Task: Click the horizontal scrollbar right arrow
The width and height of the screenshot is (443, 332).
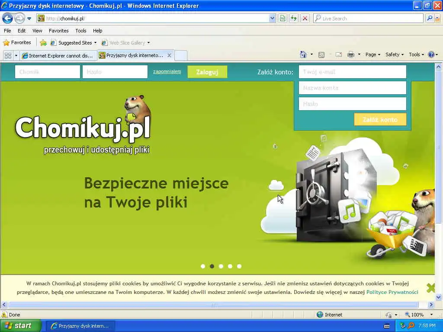Action: tap(431, 305)
